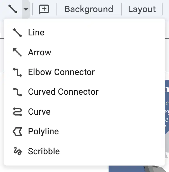This screenshot has height=172, width=169.
Task: Choose Scribble from the menu
Action: [x=44, y=151]
